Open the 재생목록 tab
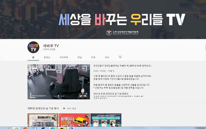This screenshot has width=206, height=129. coord(64,57)
